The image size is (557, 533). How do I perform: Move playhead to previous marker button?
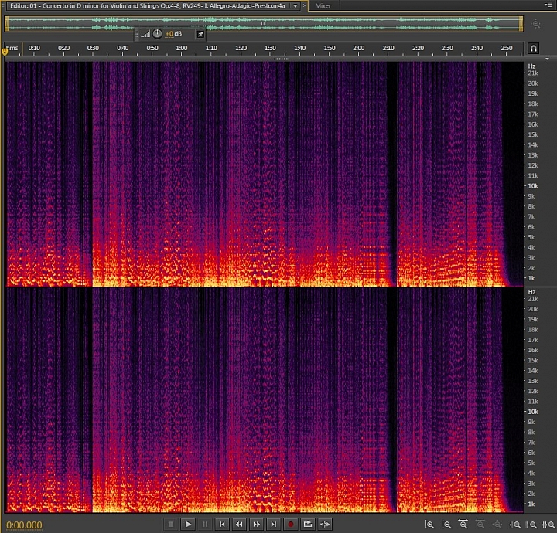(x=222, y=524)
